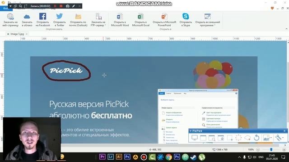The image size is (289, 162).
Task: Open image in Microsoft PowerPoint
Action: click(x=164, y=20)
